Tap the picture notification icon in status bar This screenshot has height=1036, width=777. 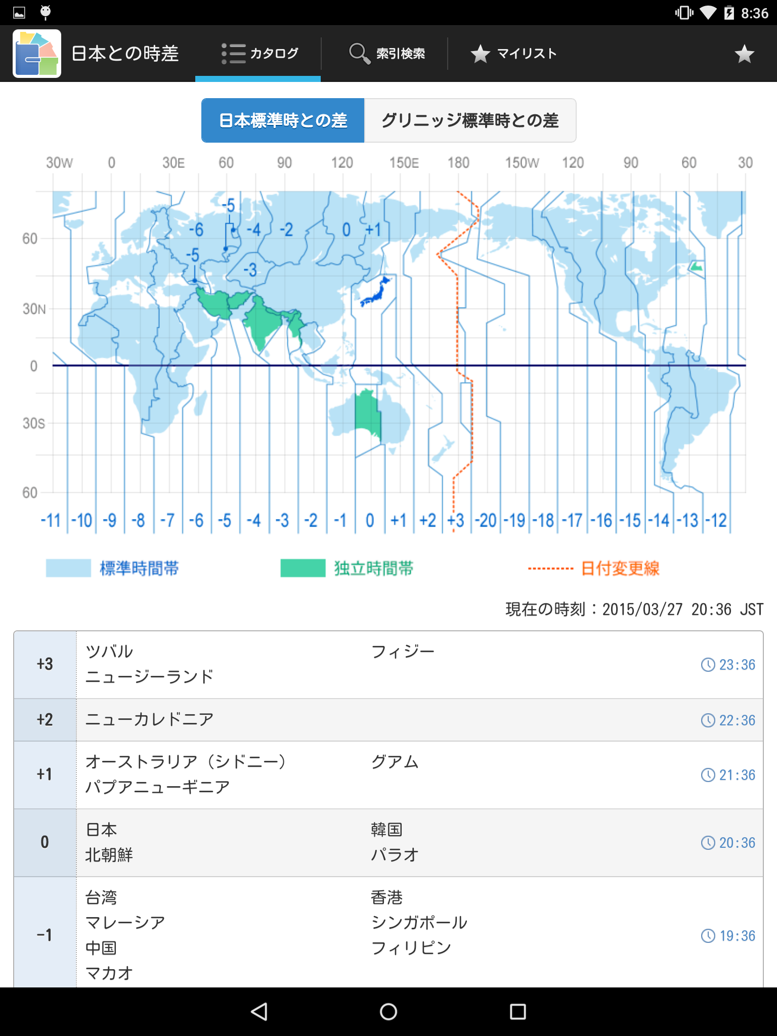pyautogui.click(x=19, y=13)
